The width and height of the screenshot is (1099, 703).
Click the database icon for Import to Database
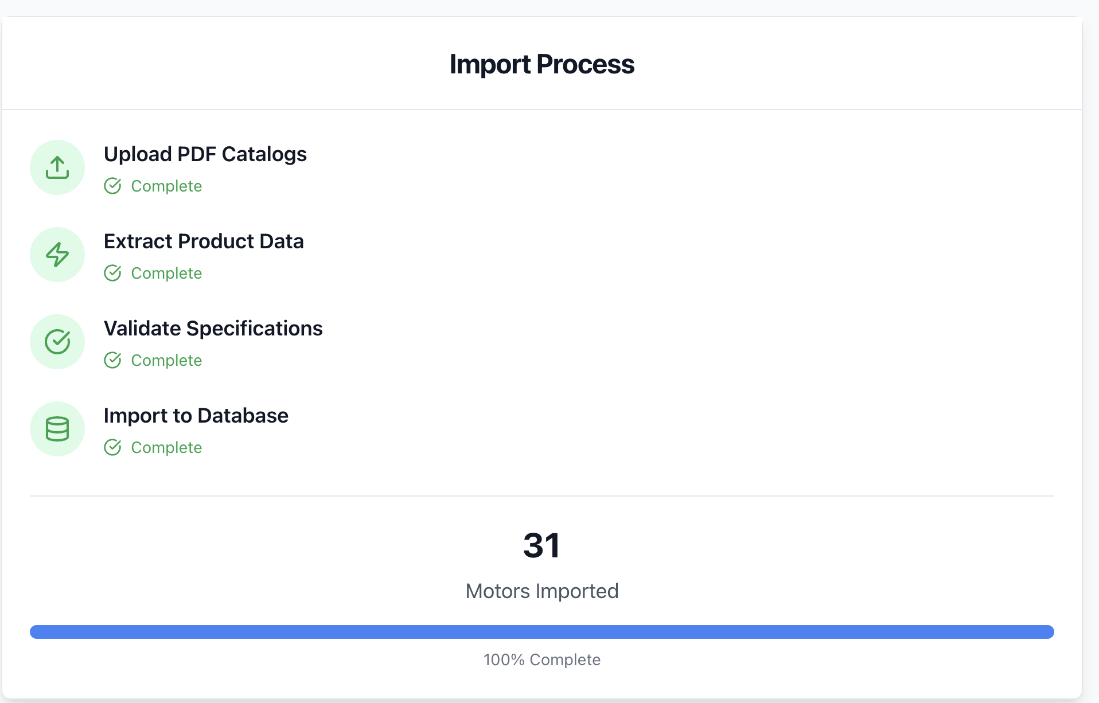click(57, 429)
